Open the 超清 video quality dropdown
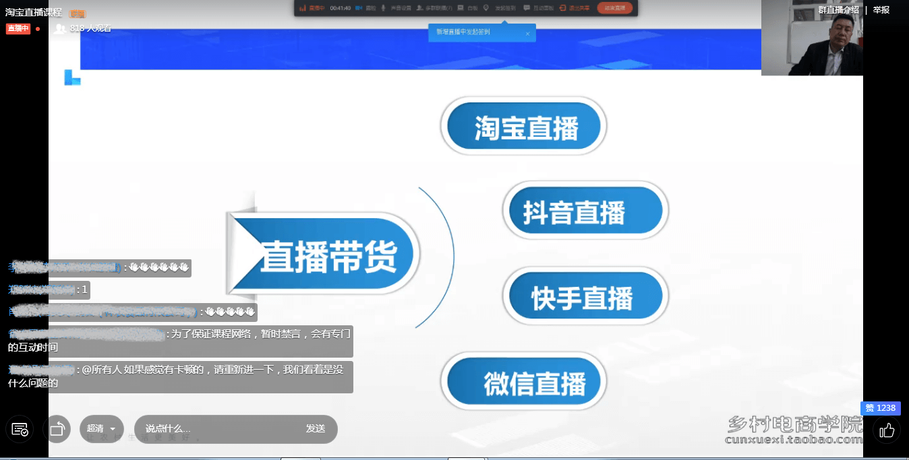The image size is (909, 460). click(102, 429)
